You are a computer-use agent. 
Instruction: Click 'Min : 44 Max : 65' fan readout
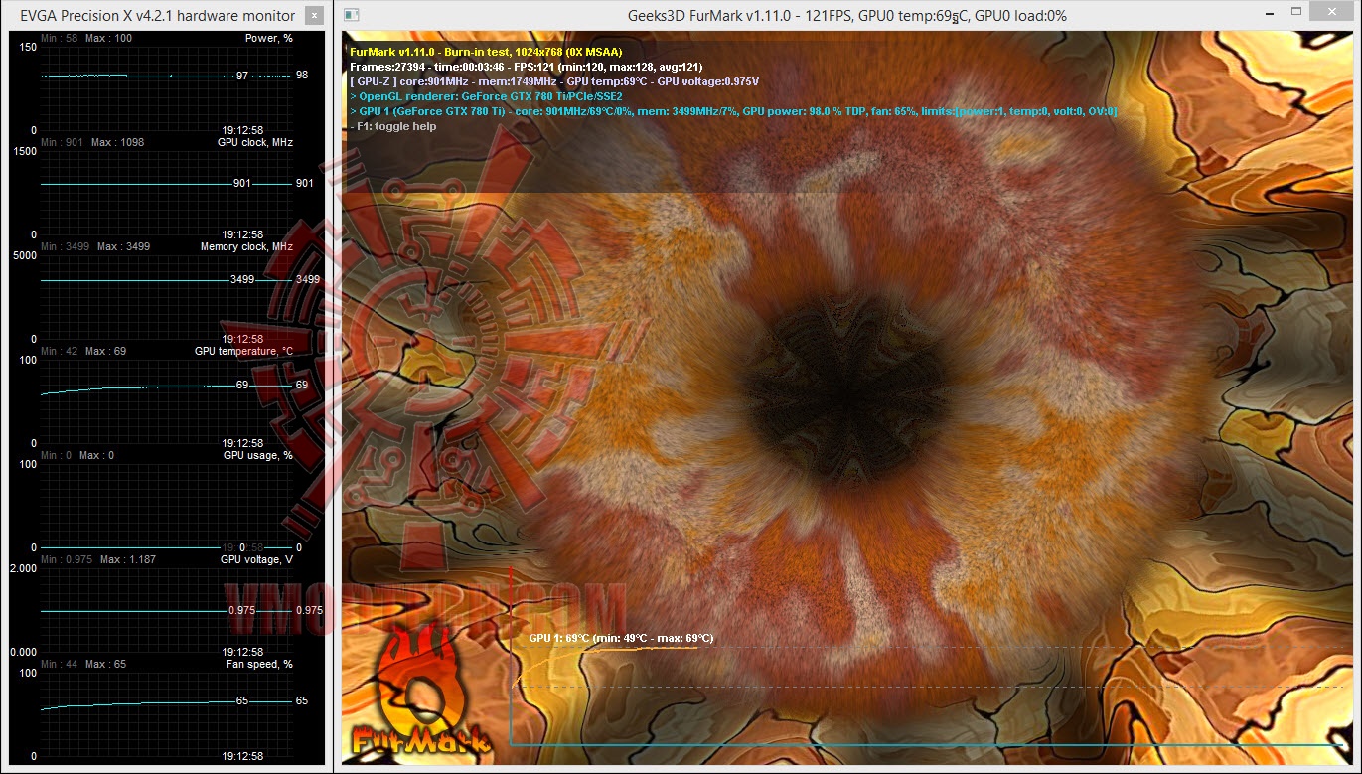tap(83, 664)
